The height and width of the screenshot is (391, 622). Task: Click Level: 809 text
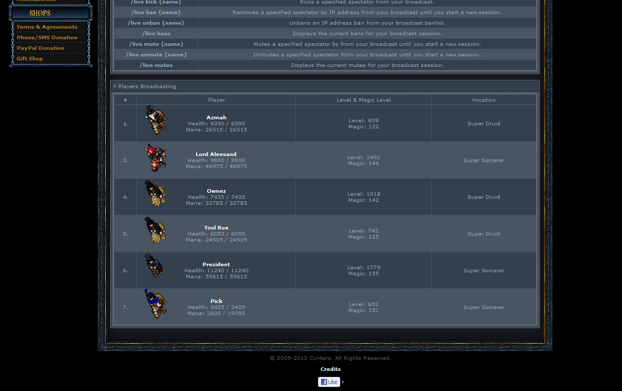click(364, 121)
